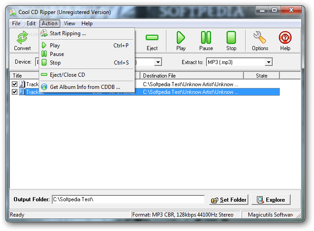Image resolution: width=314 pixels, height=231 pixels.
Task: Click the Output Folder path field
Action: 128,199
